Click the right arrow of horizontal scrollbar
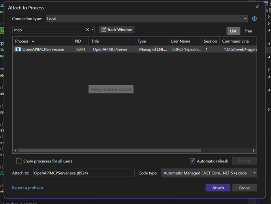 [254, 151]
